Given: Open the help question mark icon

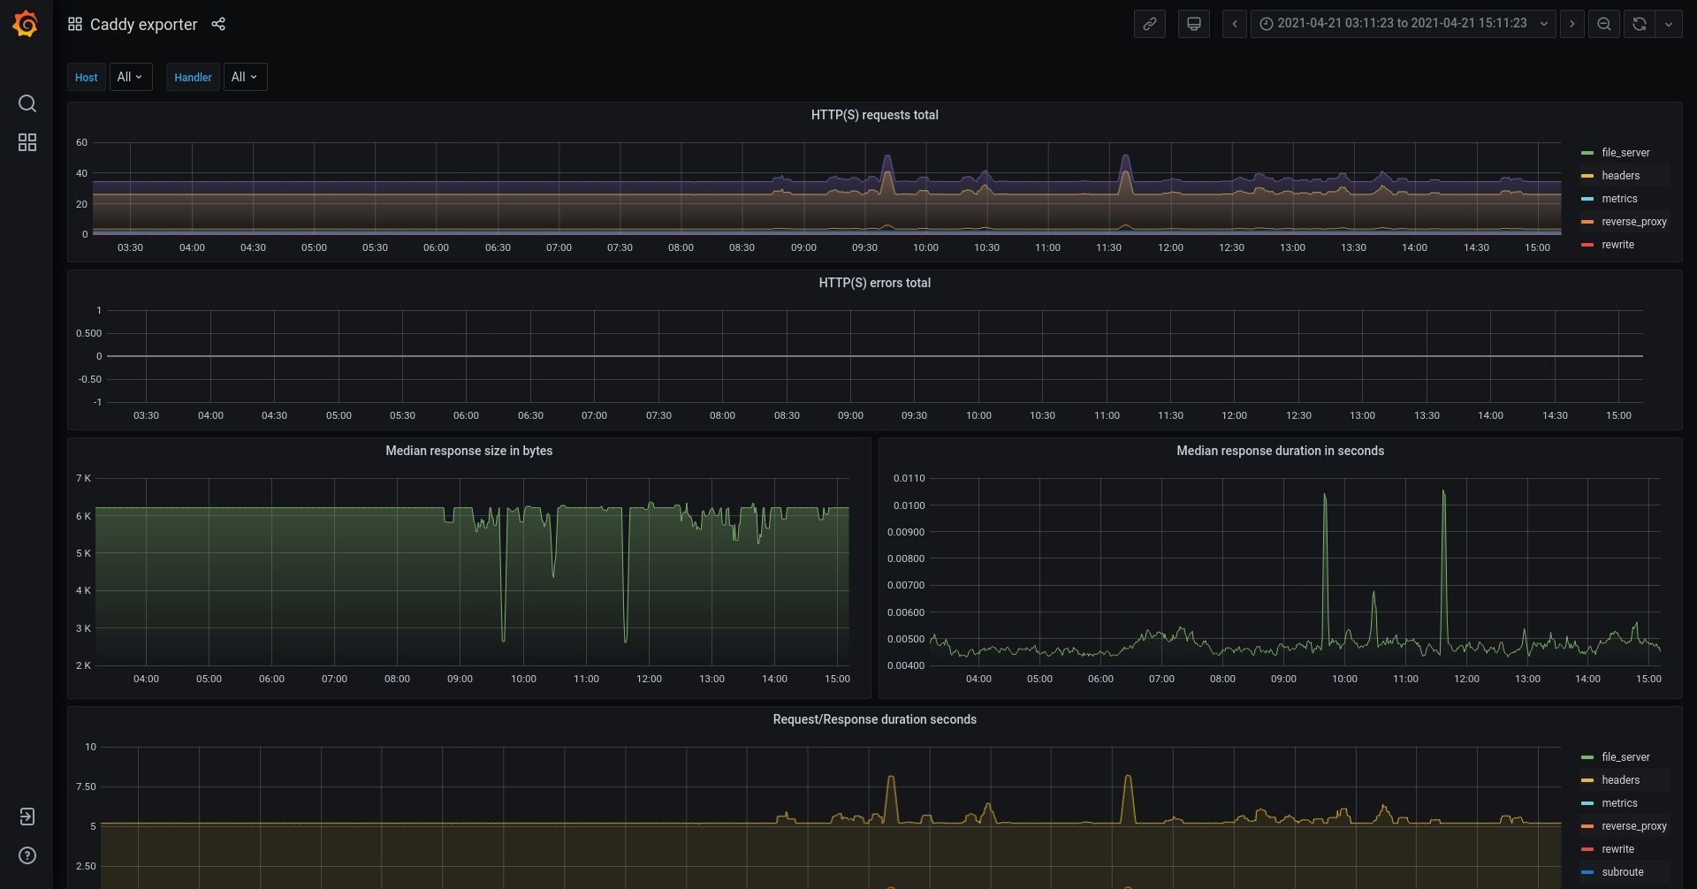Looking at the screenshot, I should pyautogui.click(x=27, y=855).
